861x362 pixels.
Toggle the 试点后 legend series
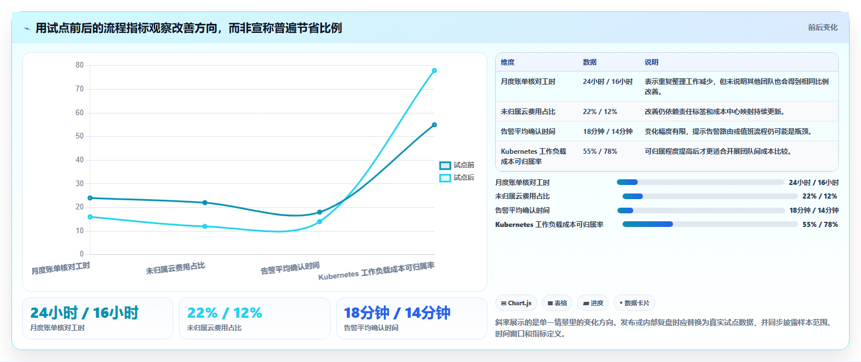coord(457,178)
